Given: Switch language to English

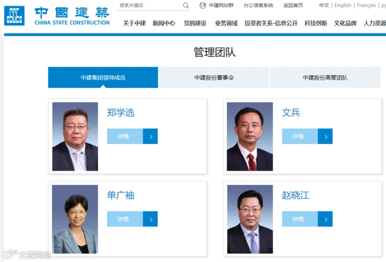Looking at the screenshot, I should click(x=343, y=5).
